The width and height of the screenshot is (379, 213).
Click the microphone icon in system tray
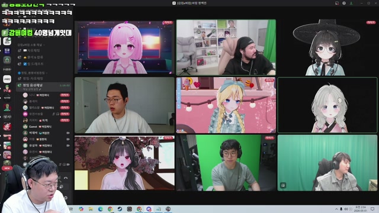click(x=341, y=209)
